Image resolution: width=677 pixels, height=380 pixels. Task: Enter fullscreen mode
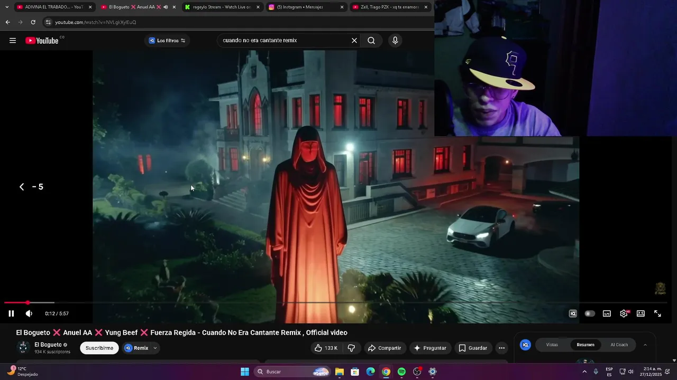[657, 313]
